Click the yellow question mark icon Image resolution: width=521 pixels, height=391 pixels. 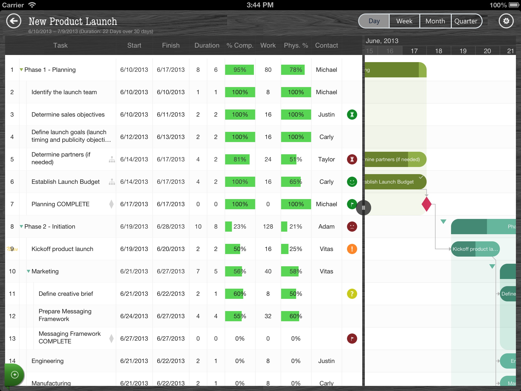coord(352,294)
